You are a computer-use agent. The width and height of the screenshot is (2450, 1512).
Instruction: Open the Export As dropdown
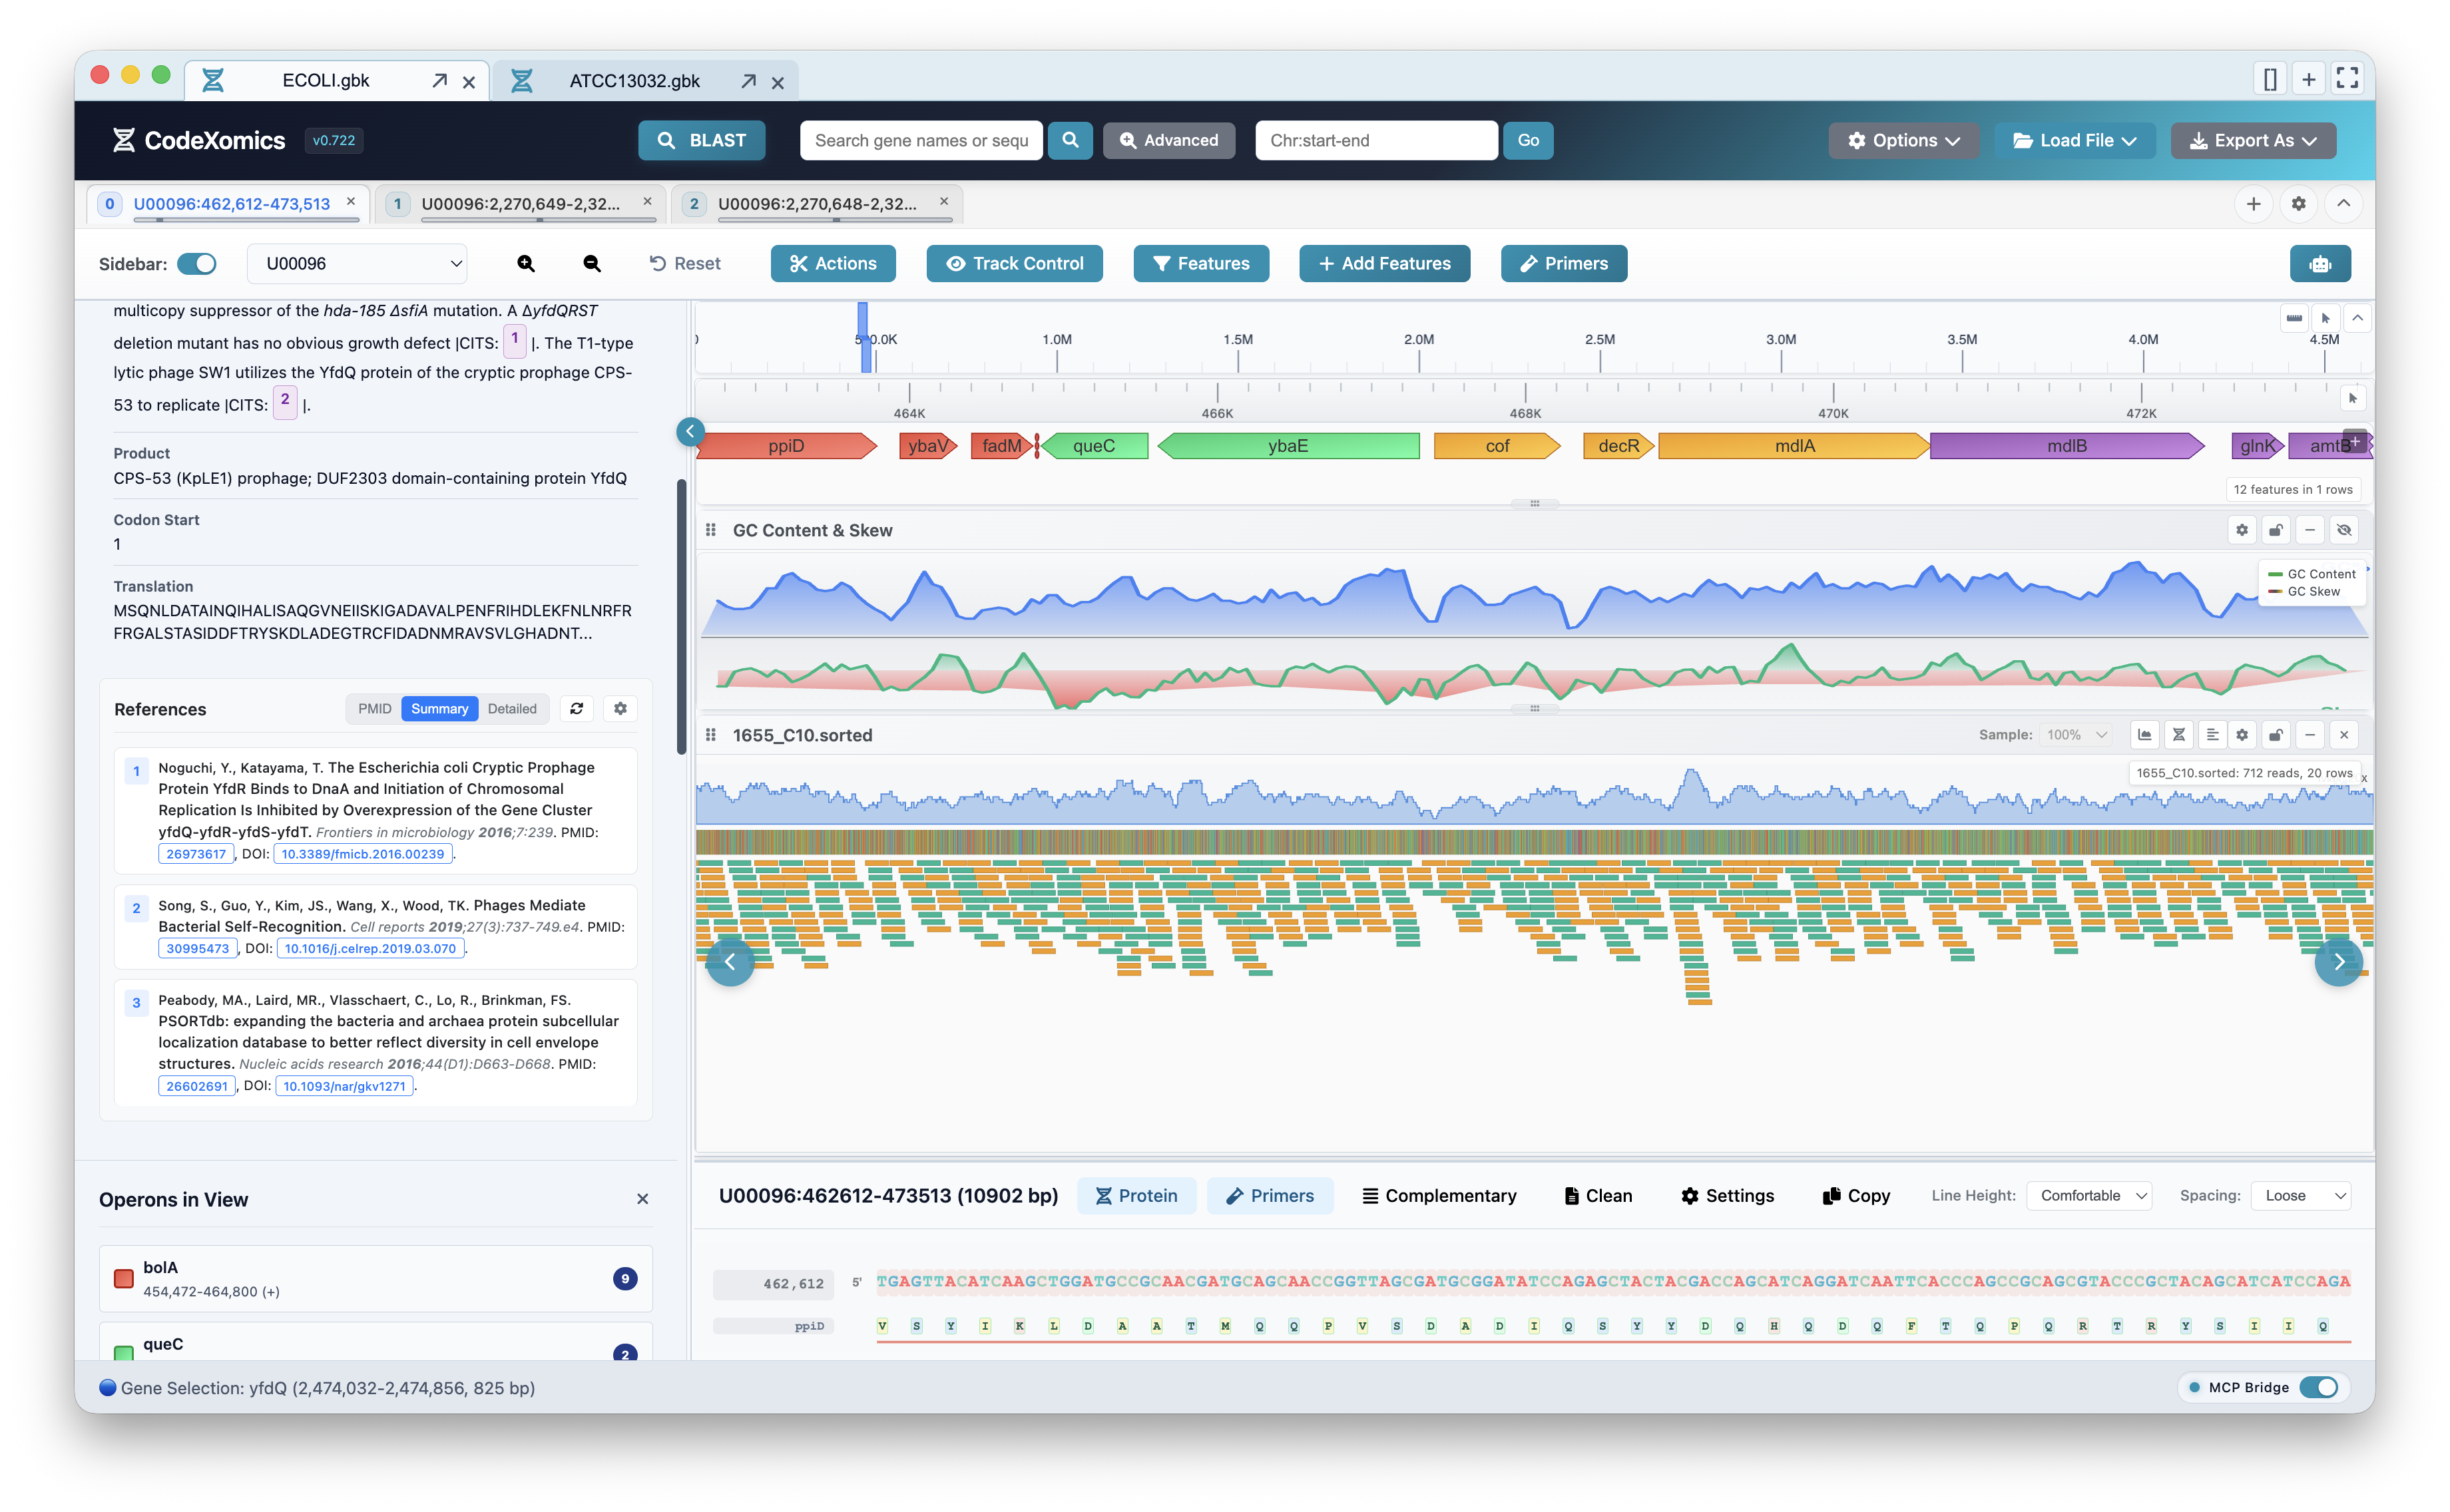(2253, 140)
